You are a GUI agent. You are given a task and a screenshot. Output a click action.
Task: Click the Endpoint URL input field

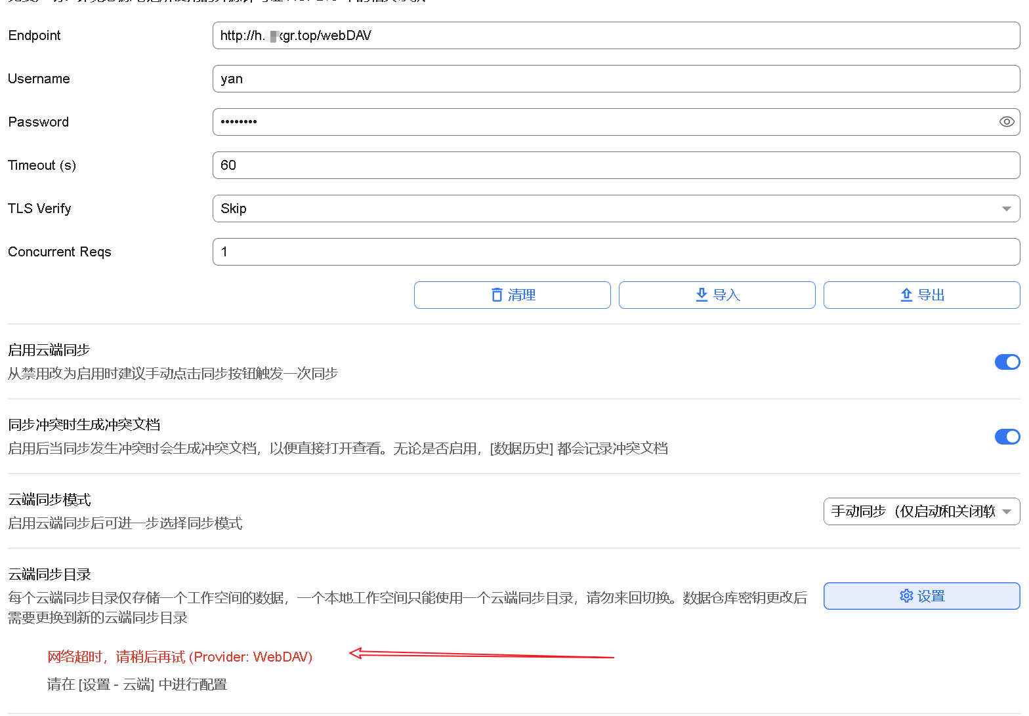[x=616, y=35]
